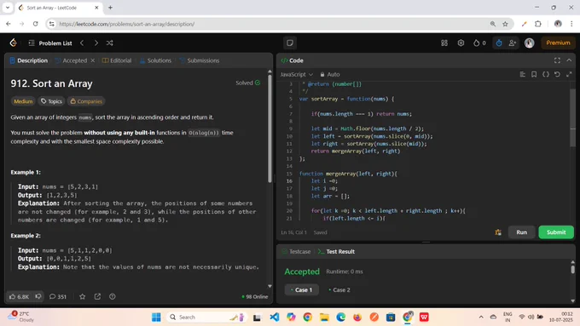Click the invite user icon

(x=513, y=43)
